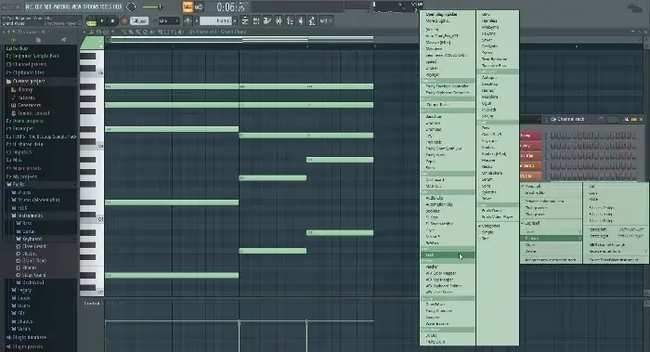Click the Play button in transport
Screen dimensions: 650x352
[x=102, y=20]
